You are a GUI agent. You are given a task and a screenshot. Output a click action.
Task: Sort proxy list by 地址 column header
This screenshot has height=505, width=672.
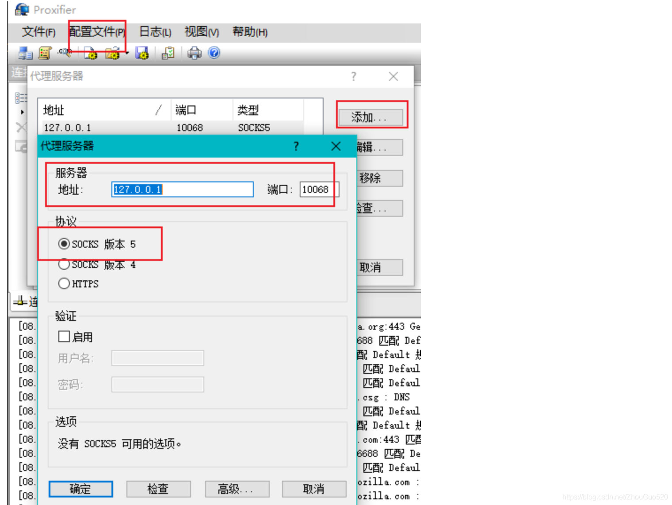click(104, 110)
